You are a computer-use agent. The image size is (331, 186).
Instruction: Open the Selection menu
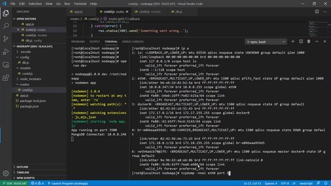[x=35, y=4]
